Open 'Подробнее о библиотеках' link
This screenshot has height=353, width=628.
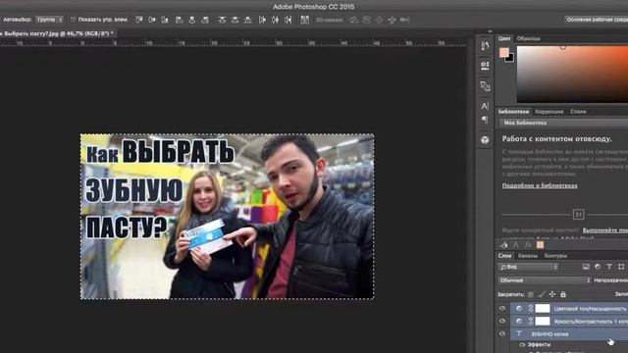click(540, 185)
